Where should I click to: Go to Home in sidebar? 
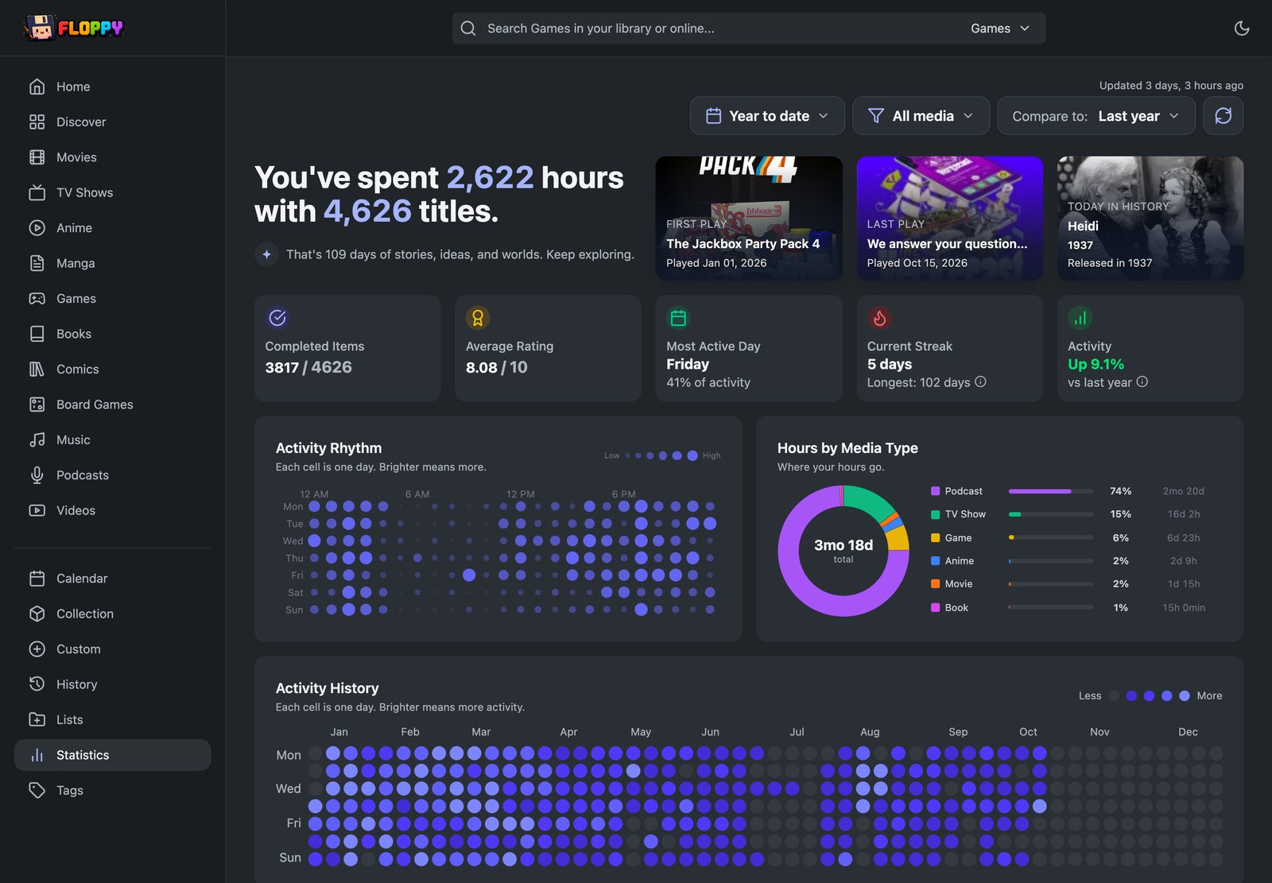click(112, 87)
